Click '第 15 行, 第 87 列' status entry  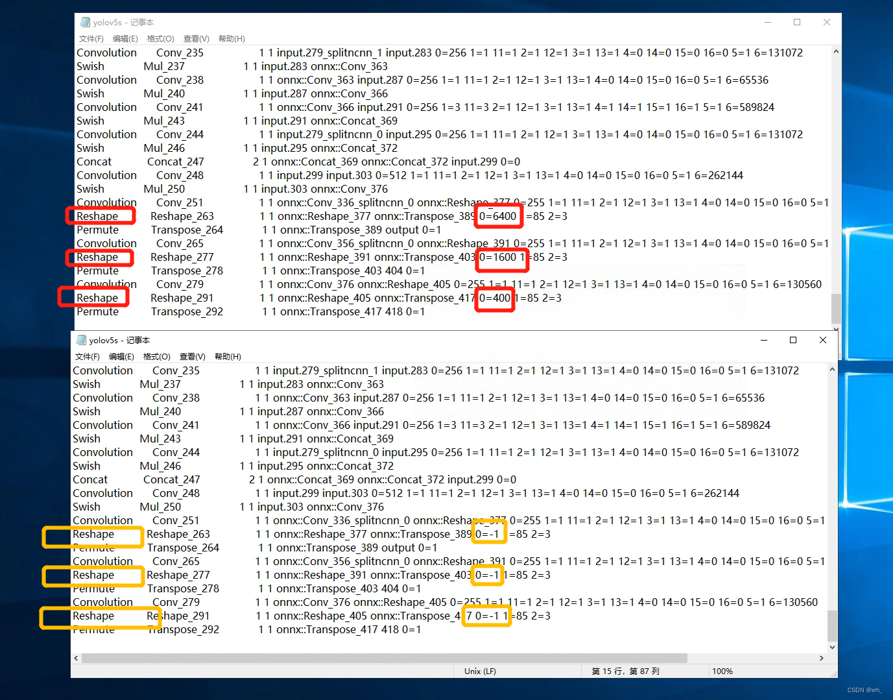tap(625, 671)
